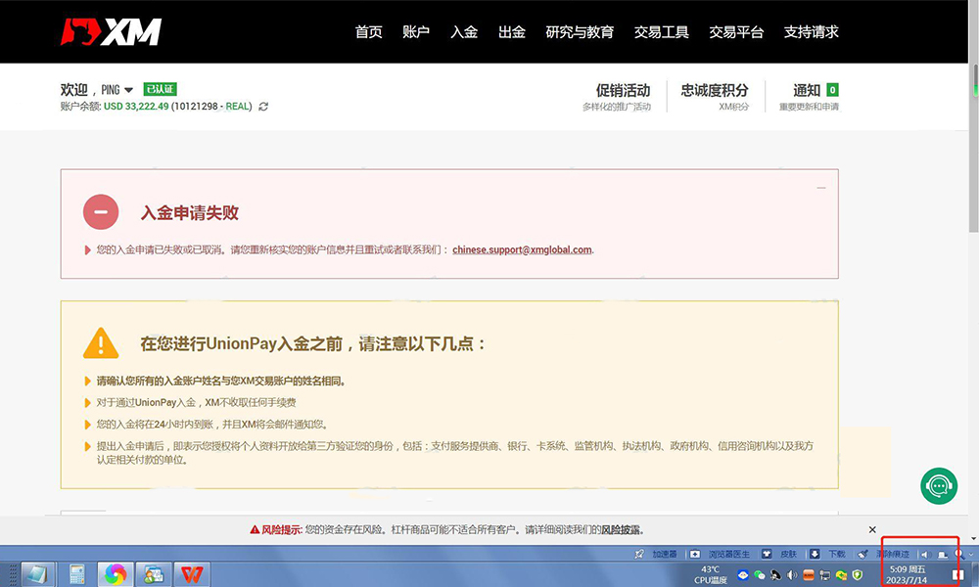Click the WeChat icon in system tray
This screenshot has height=587, width=979.
(759, 575)
